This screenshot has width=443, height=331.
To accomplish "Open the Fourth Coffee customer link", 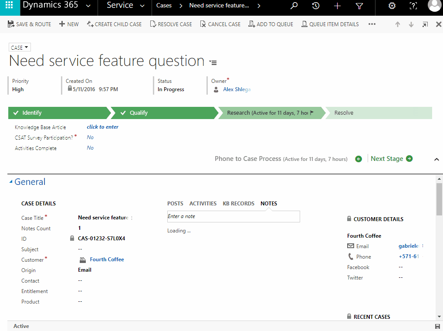I will pos(107,259).
